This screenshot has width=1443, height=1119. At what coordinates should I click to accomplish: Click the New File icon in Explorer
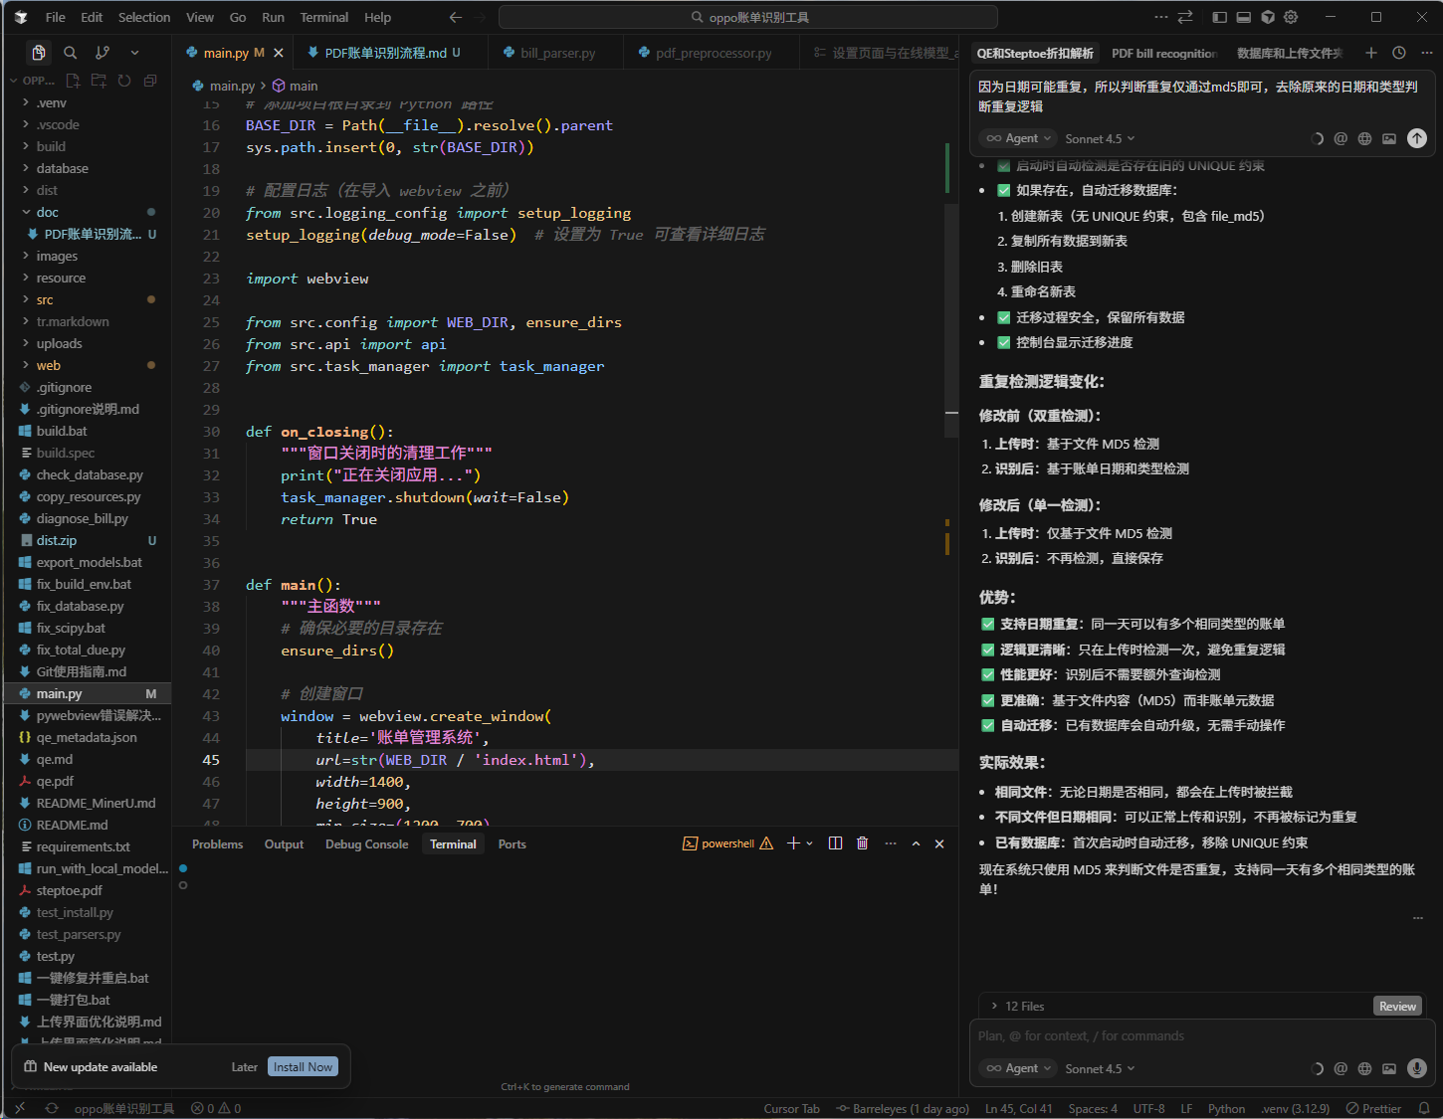(x=73, y=81)
